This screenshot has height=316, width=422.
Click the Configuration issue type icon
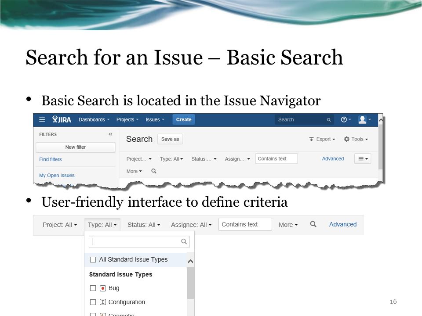pos(103,302)
